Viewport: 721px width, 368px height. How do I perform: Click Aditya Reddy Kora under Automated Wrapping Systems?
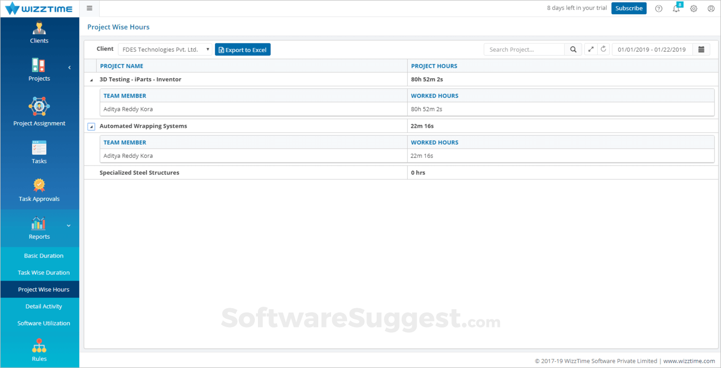point(128,156)
